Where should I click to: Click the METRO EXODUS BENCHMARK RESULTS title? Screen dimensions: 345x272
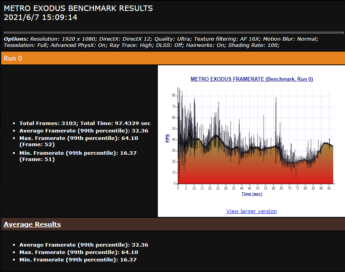(78, 8)
